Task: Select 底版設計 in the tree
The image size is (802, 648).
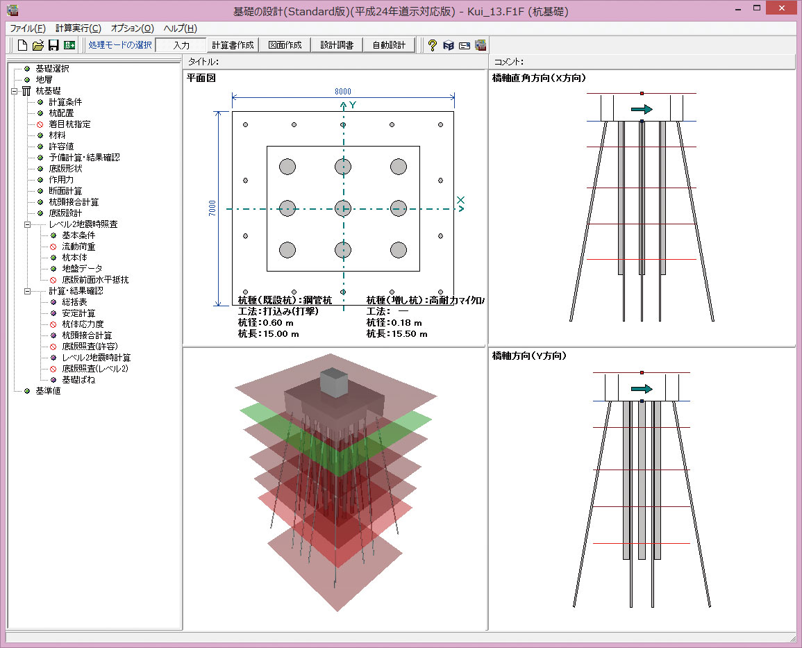Action: point(65,213)
